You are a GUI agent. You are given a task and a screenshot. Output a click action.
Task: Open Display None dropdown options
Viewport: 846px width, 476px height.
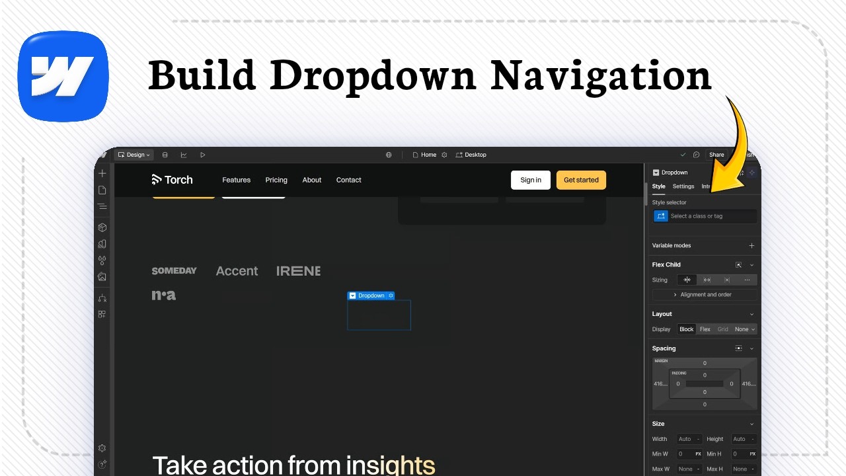[744, 329]
